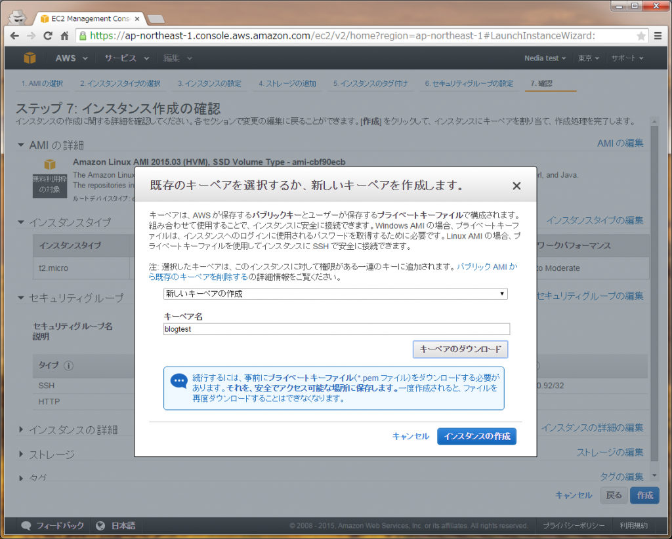
Task: Click ストレージの編集 link
Action: point(610,452)
